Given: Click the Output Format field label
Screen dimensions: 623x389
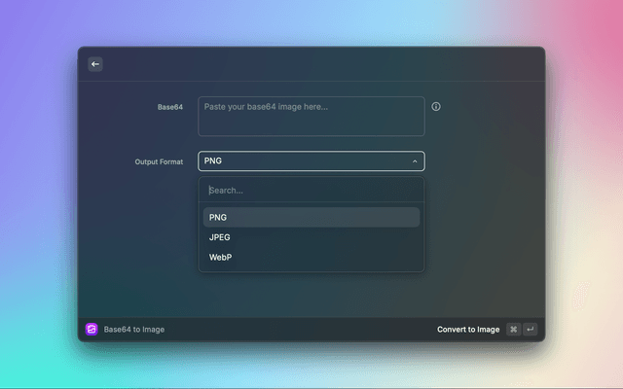Looking at the screenshot, I should pos(159,161).
